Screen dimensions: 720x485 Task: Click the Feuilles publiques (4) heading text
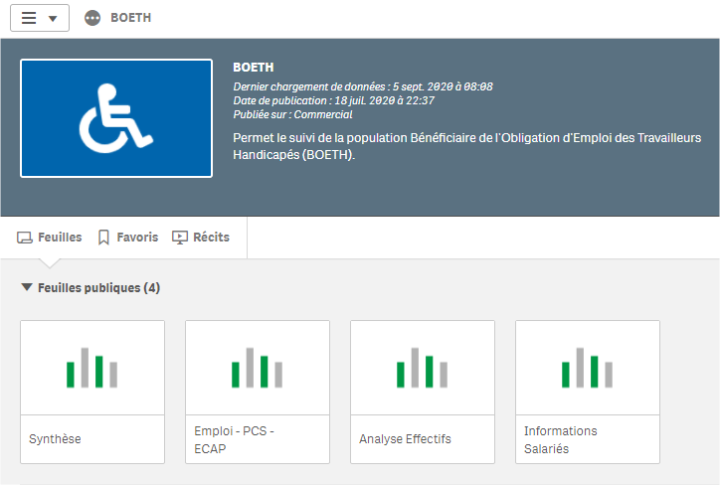click(98, 288)
